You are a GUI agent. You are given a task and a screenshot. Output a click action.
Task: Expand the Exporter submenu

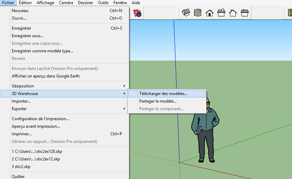(65, 109)
